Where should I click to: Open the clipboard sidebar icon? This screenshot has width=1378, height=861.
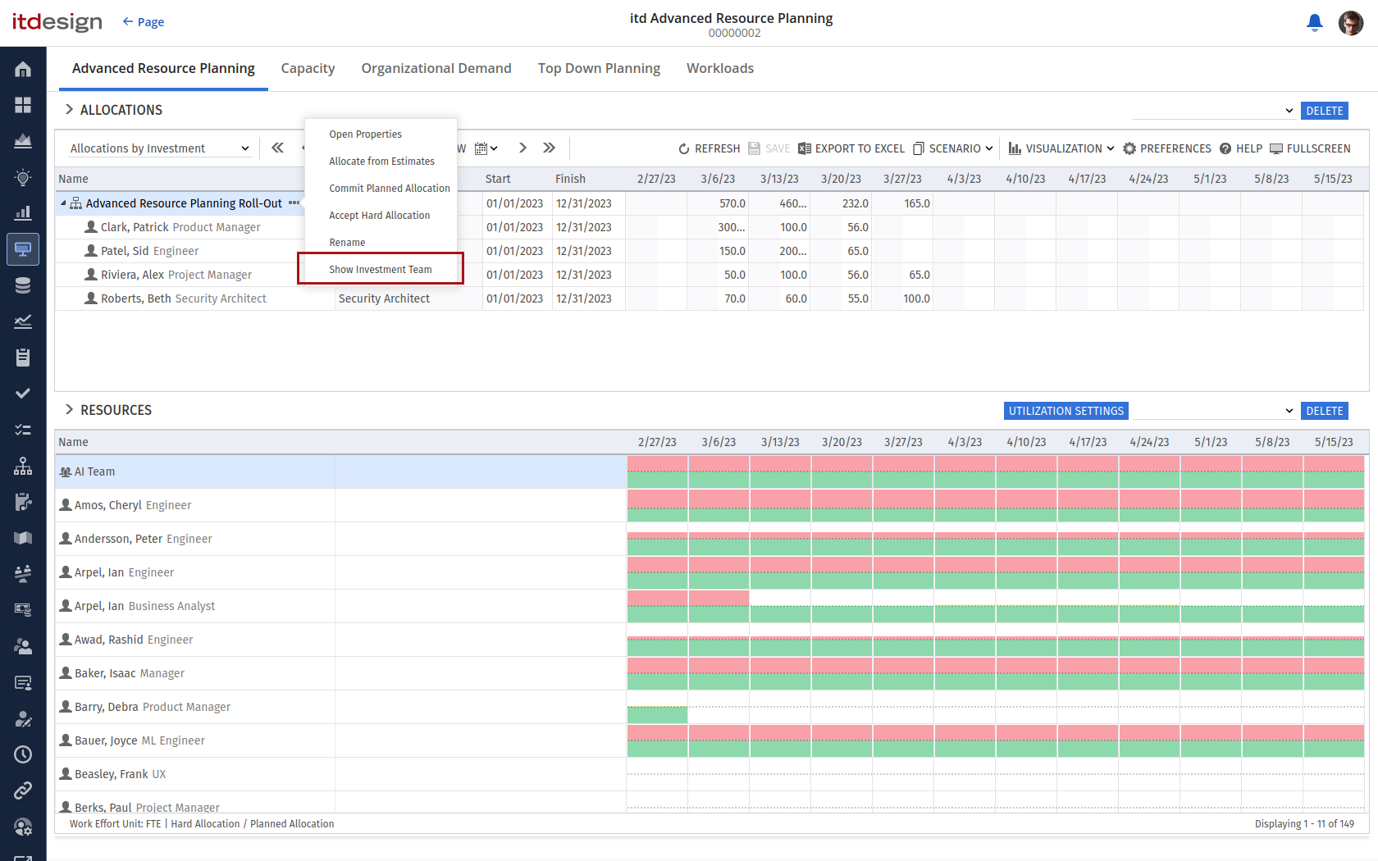click(23, 358)
